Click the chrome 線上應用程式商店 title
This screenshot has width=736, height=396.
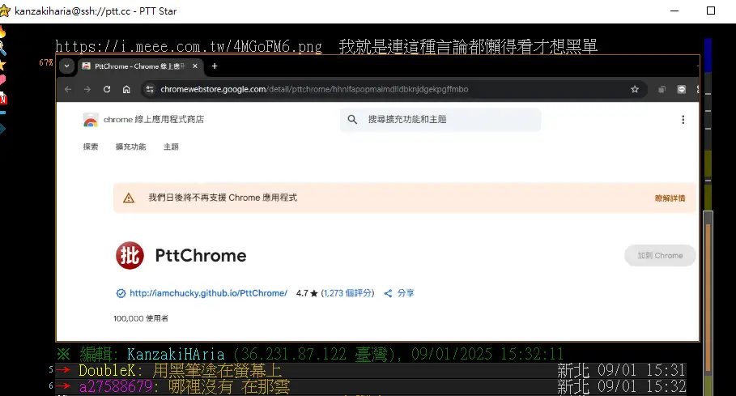pyautogui.click(x=154, y=120)
